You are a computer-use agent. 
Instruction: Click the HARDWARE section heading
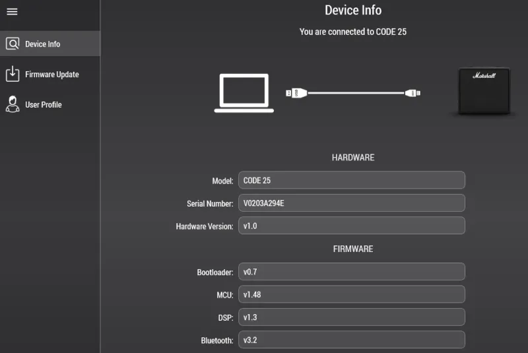pyautogui.click(x=352, y=158)
